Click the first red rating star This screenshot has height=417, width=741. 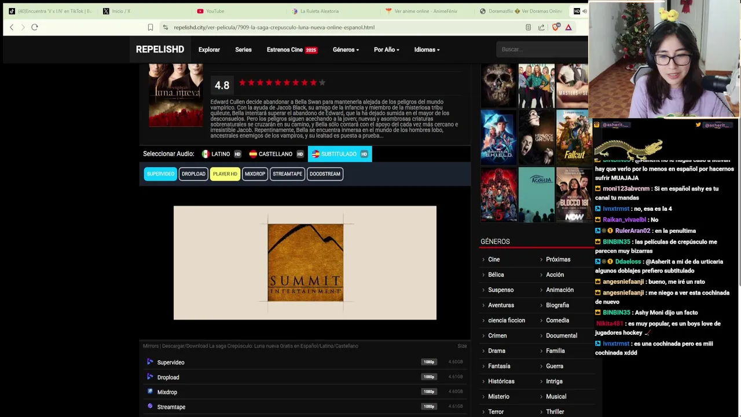coord(243,83)
